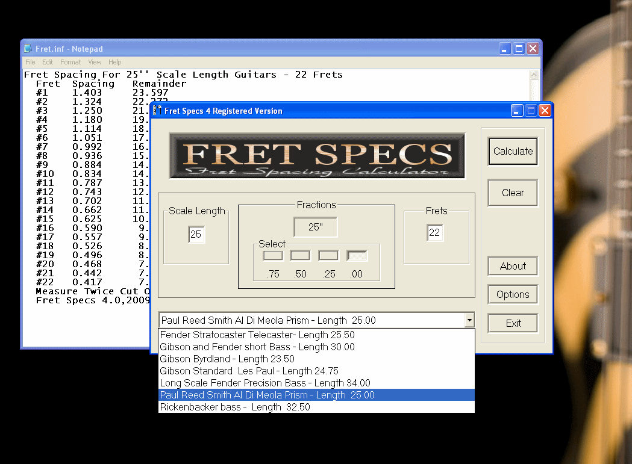Open Notepad File menu
Screen dimensions: 632x464
tap(30, 62)
